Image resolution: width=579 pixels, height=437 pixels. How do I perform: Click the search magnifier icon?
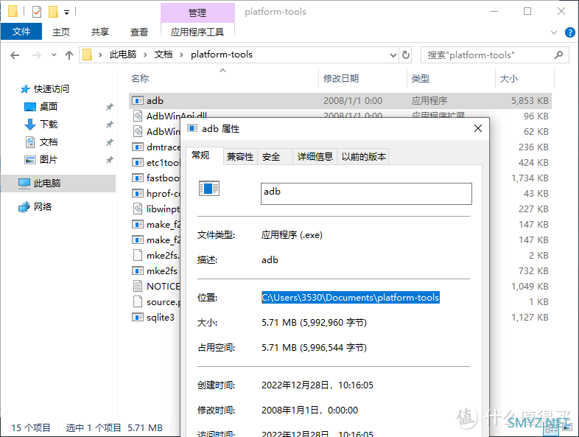click(558, 55)
